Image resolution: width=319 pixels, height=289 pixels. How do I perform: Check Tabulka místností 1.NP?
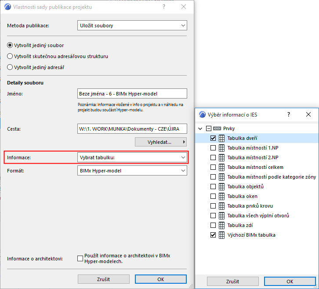213,148
